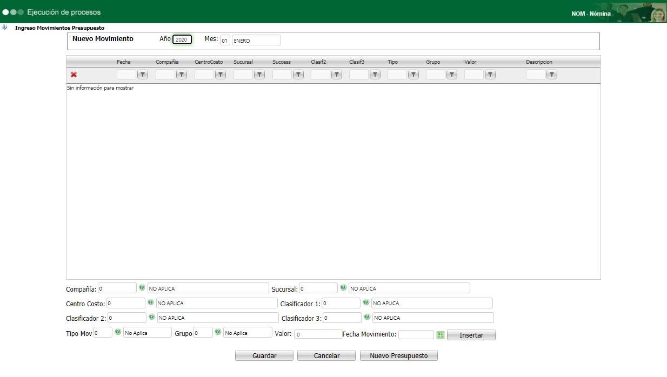
Task: Open the Clasificador 2 lookup help icon
Action: 152,317
